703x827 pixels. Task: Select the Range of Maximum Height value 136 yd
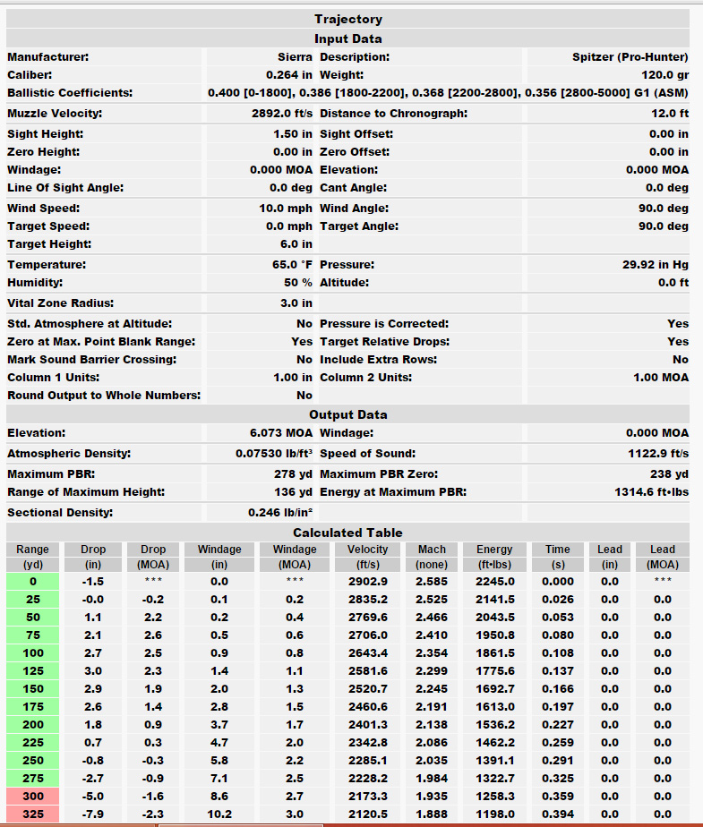coord(293,492)
